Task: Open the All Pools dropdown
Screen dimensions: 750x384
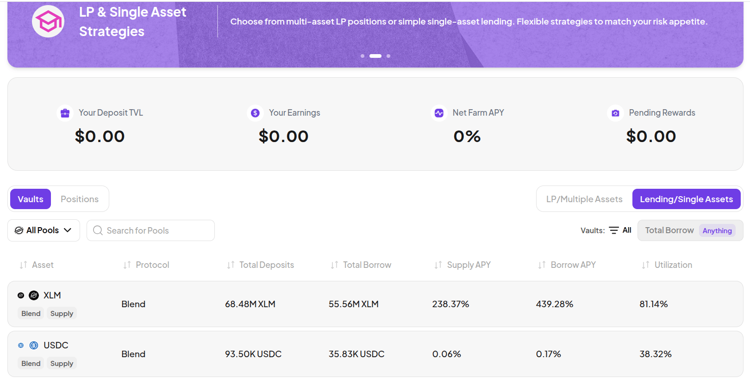Action: (x=44, y=230)
